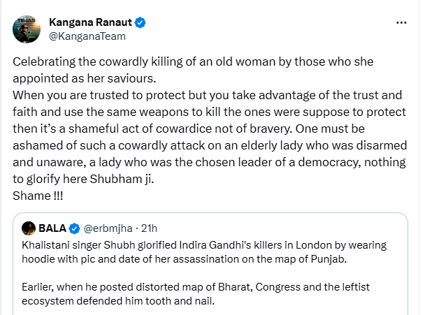
Task: Open the three-dot more options menu
Action: point(401,22)
